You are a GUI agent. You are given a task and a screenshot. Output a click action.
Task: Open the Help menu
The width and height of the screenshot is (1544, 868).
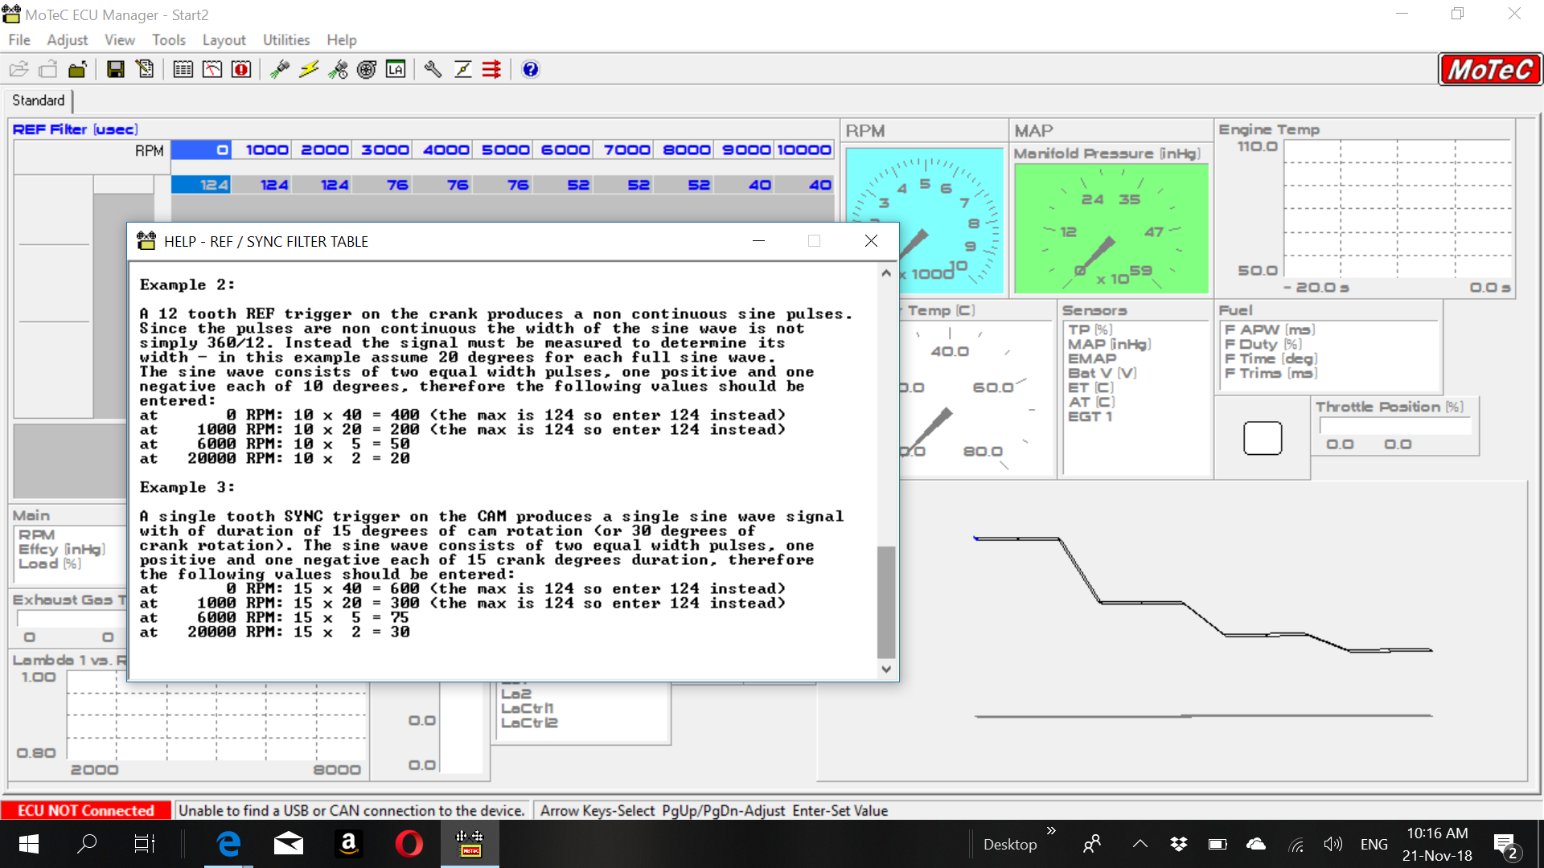(x=342, y=39)
